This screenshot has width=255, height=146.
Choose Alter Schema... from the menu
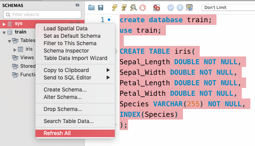75,97
